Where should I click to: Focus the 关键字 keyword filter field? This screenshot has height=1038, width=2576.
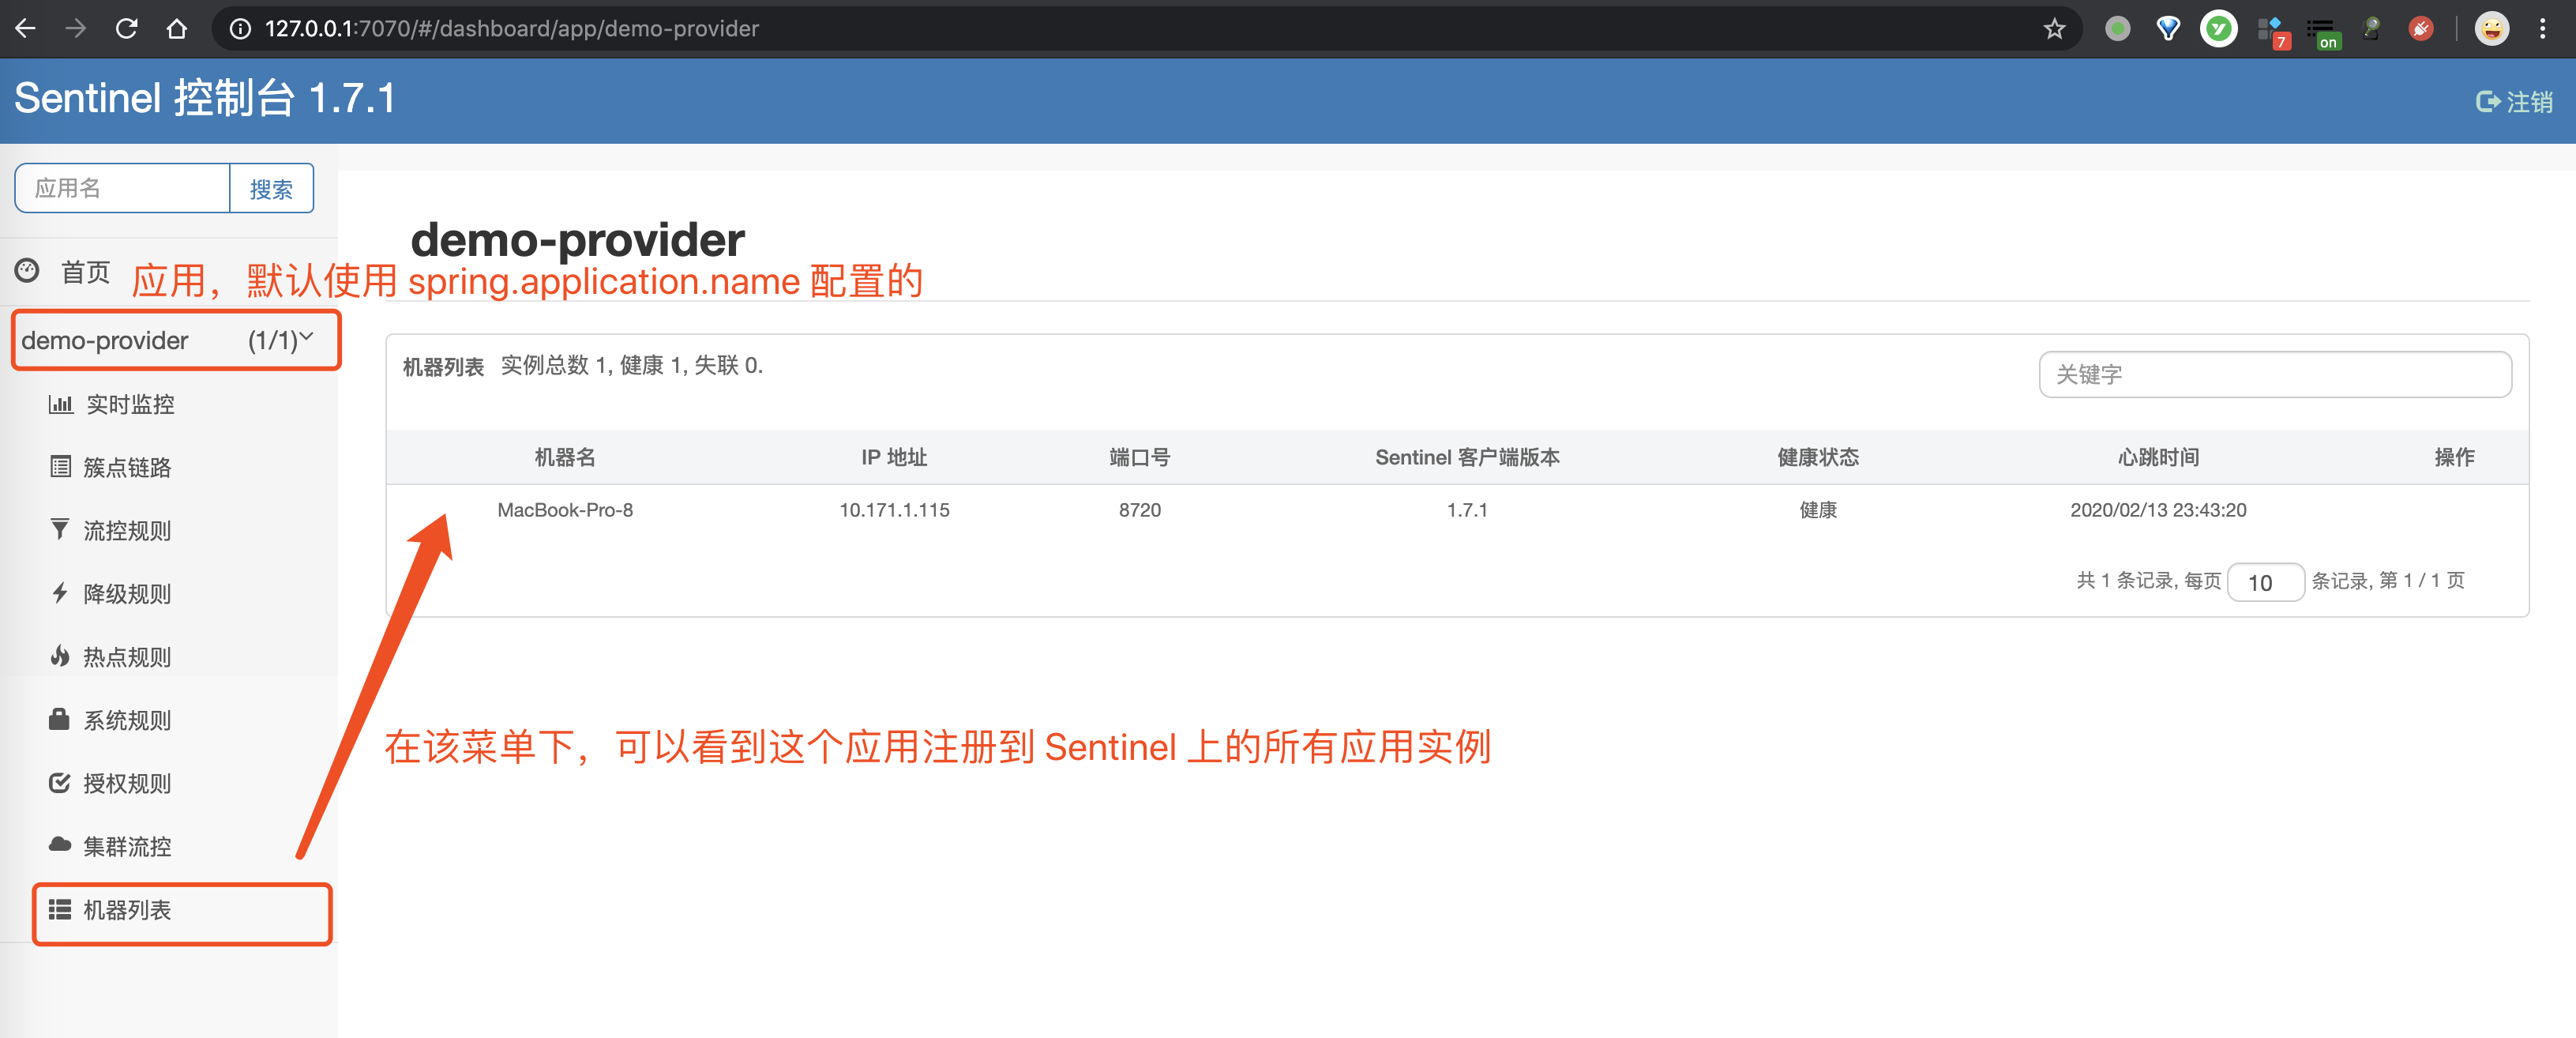pos(2274,374)
